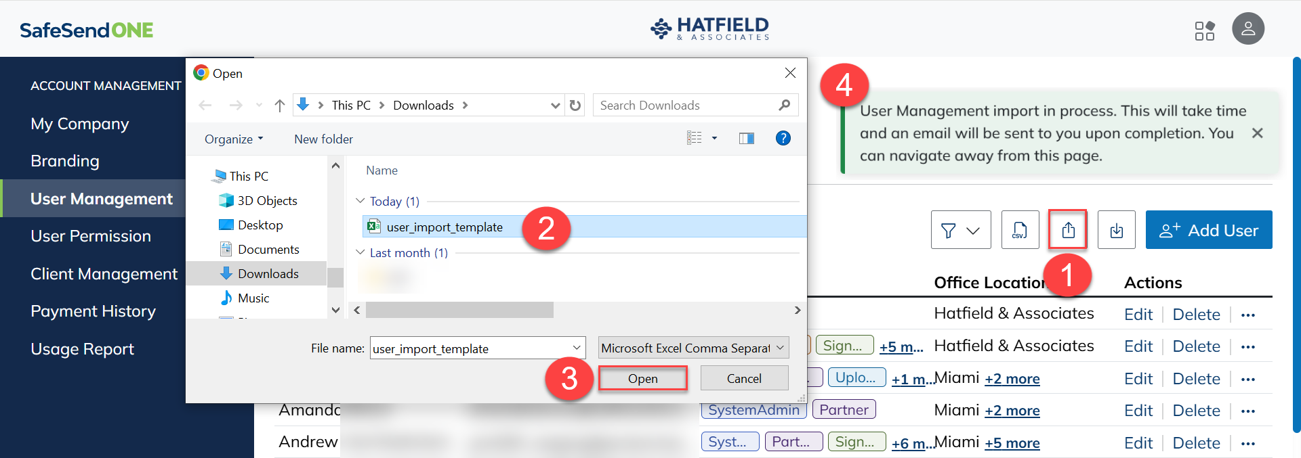Collapse the Today group
Viewport: 1301px width, 458px height.
360,201
